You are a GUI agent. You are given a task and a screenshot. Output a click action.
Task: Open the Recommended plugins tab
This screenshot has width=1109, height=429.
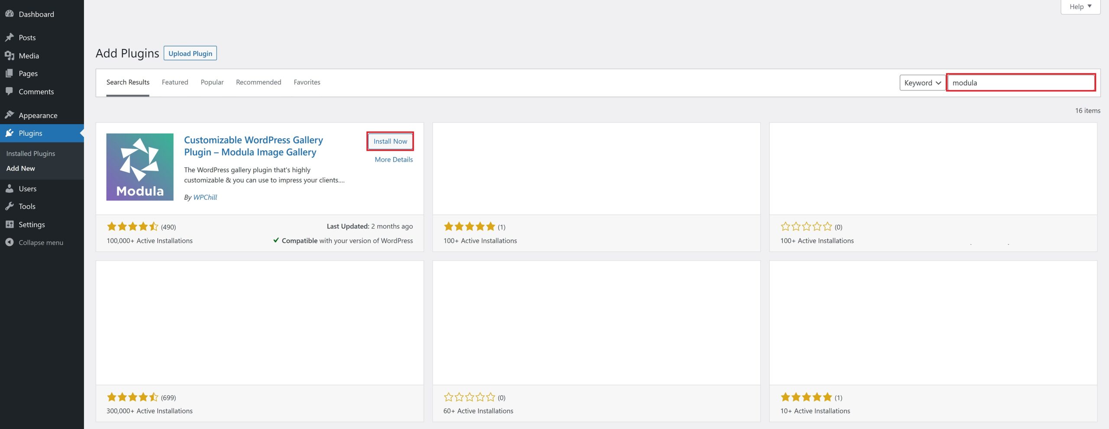click(258, 82)
